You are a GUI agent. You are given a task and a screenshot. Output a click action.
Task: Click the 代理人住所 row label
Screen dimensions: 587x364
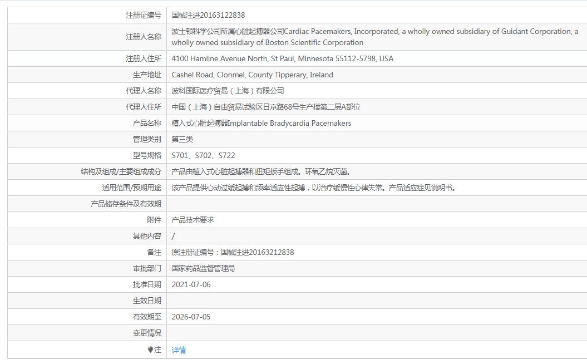(144, 107)
